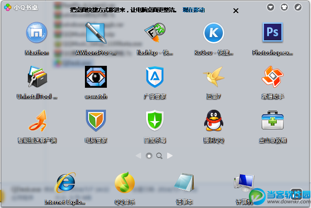Open QQ音乐 from the dock
The image size is (311, 208).
125,182
